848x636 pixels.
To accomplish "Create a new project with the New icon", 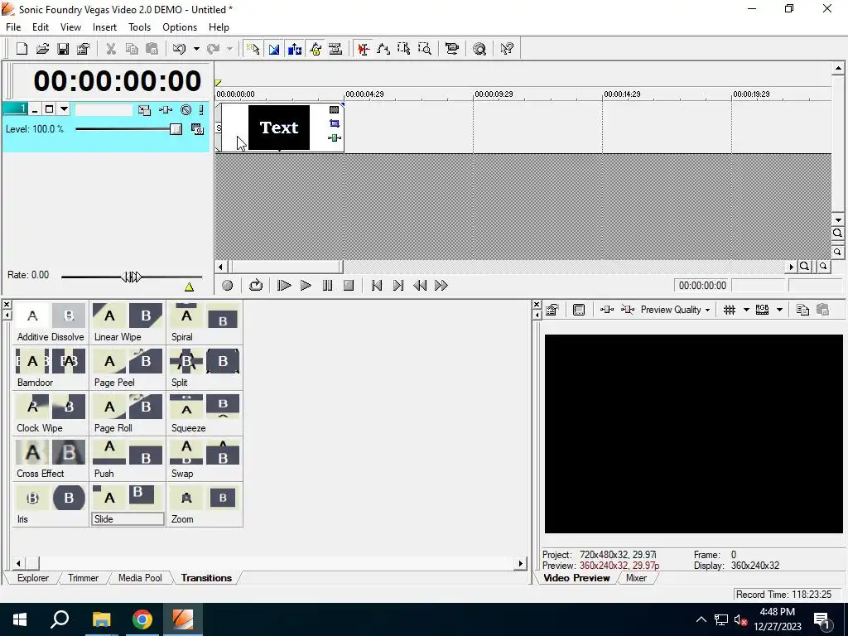I will click(22, 49).
